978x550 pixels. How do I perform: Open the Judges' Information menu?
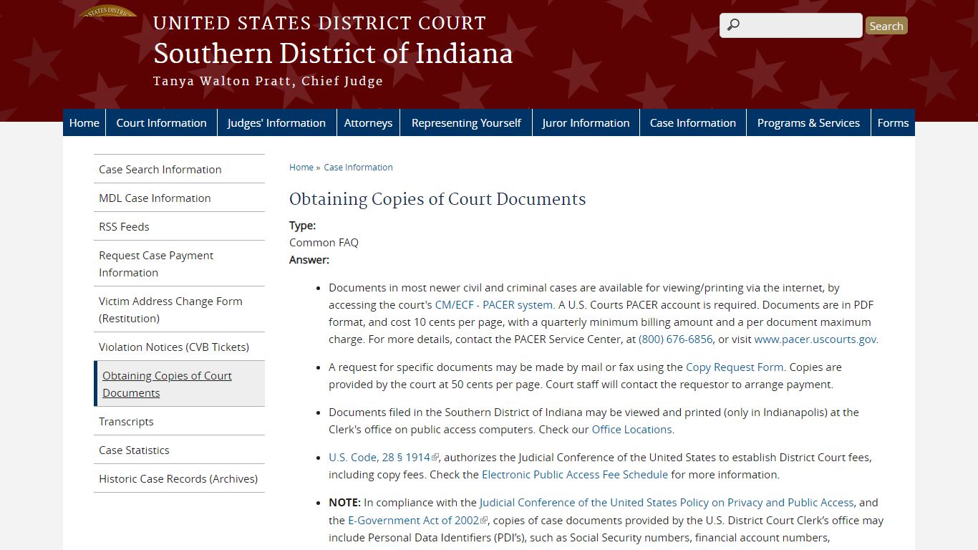(x=276, y=122)
